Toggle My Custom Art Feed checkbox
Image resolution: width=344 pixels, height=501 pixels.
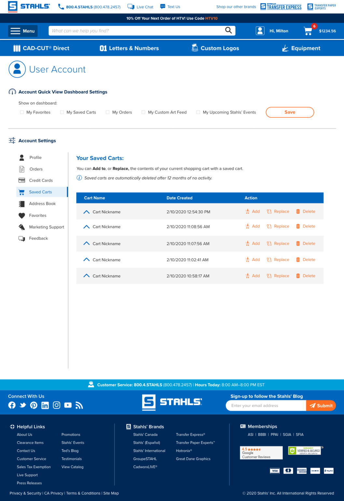[143, 112]
